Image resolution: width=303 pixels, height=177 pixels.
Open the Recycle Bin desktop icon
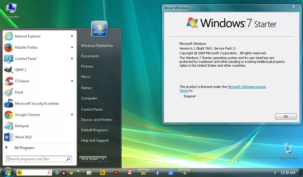288,151
